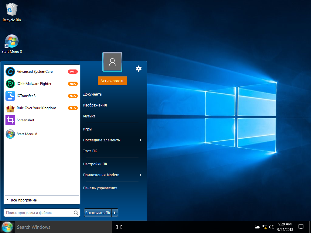Launch IOTransfer 3 by its name

point(26,96)
